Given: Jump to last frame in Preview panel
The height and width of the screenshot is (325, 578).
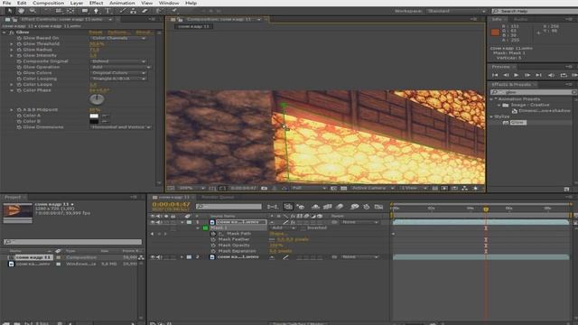Looking at the screenshot, I should (538, 75).
